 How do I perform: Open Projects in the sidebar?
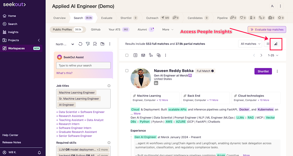pos(11,40)
